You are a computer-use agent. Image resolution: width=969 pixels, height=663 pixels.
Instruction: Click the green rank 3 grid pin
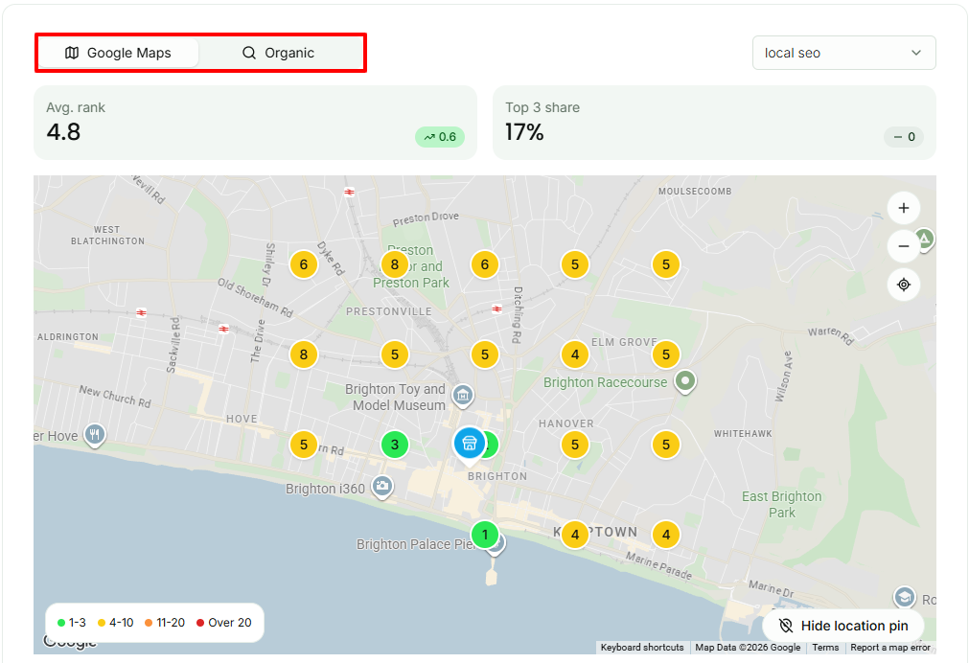click(394, 445)
